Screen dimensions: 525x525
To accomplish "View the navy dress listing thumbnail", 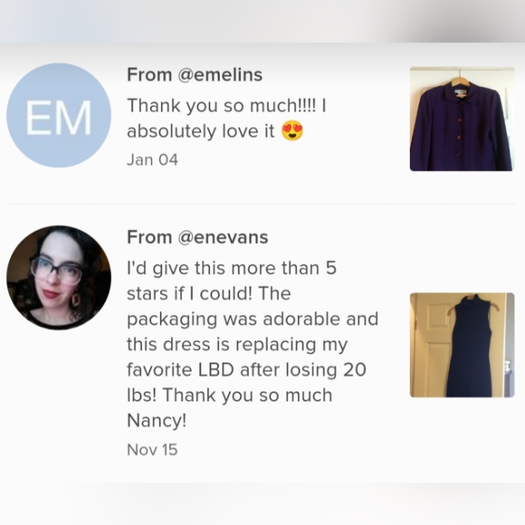I will point(462,345).
